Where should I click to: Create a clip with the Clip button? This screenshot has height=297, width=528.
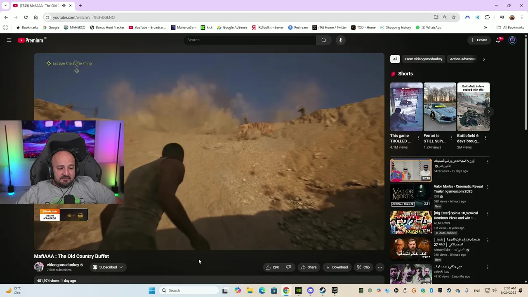(363, 267)
